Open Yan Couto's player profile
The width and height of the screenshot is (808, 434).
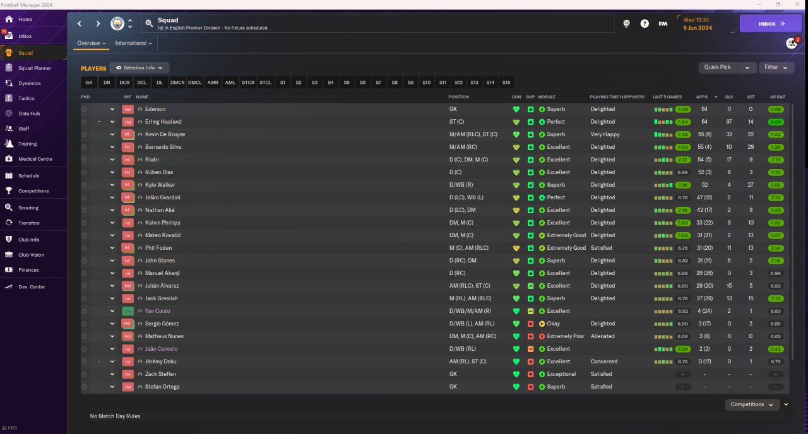click(x=157, y=311)
